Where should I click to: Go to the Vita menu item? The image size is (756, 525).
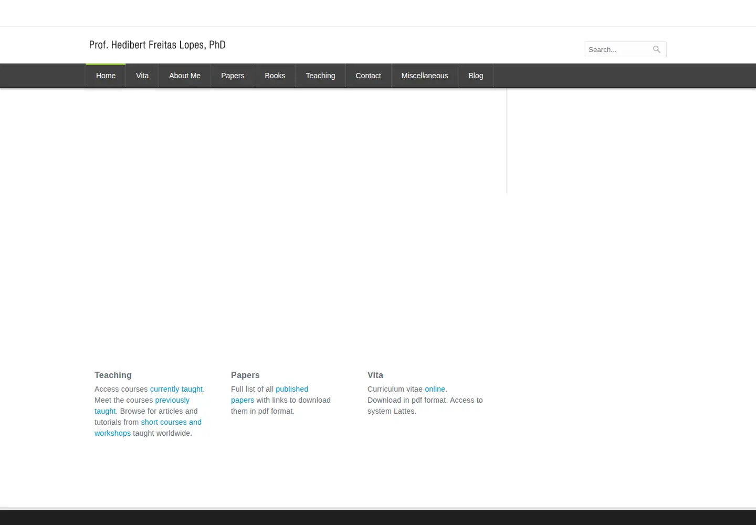coord(142,76)
